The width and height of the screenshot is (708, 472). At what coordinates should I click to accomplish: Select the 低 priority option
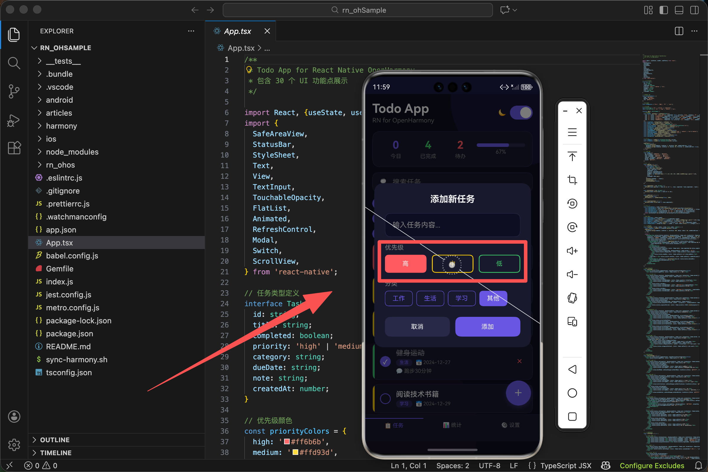point(499,264)
